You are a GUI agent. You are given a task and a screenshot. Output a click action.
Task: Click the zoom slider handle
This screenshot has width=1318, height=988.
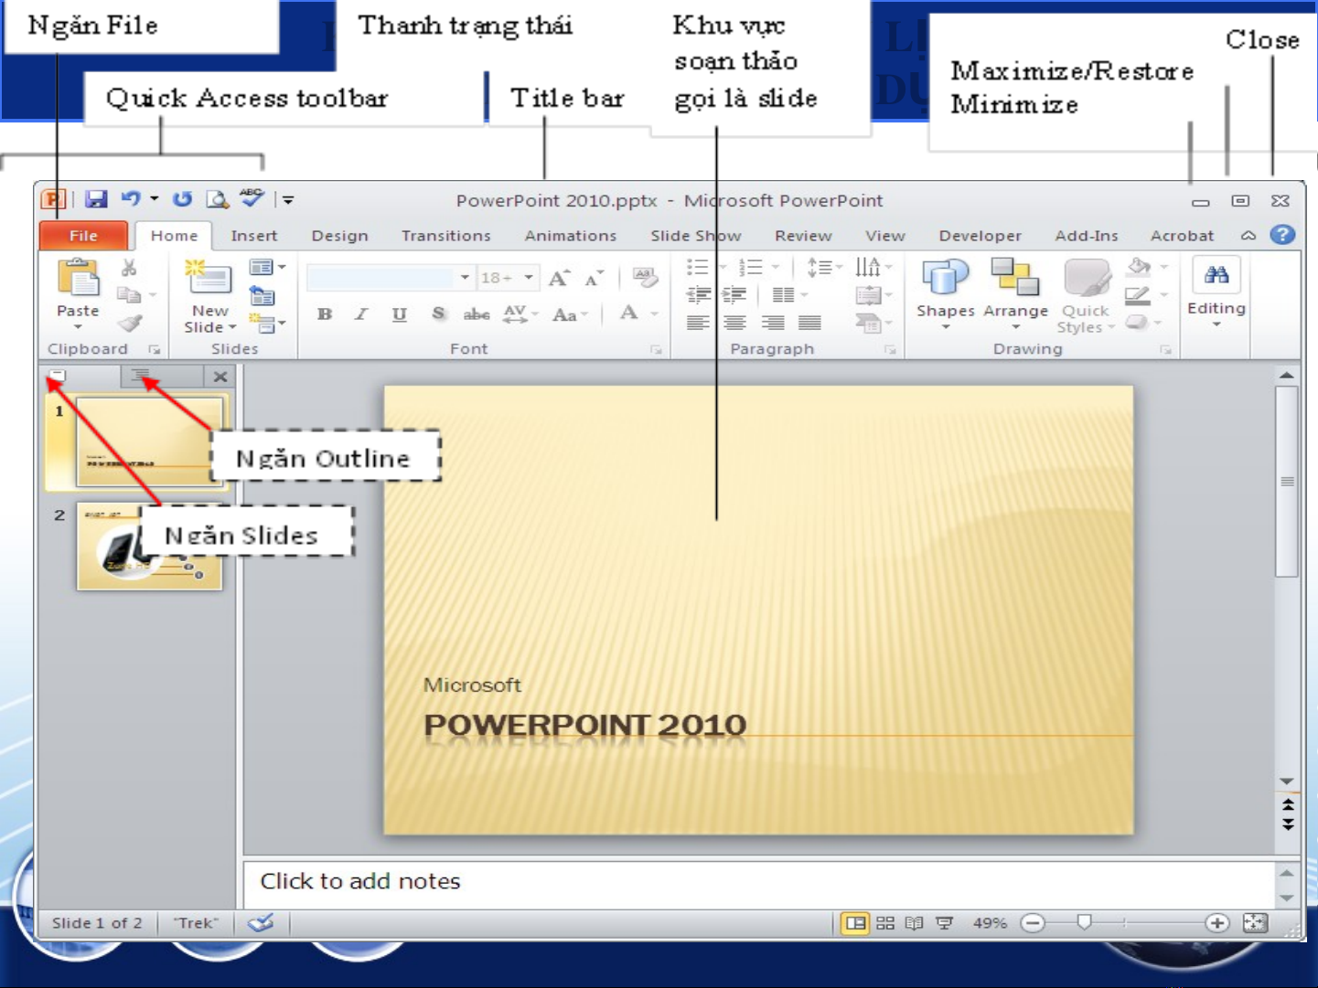click(x=1085, y=922)
